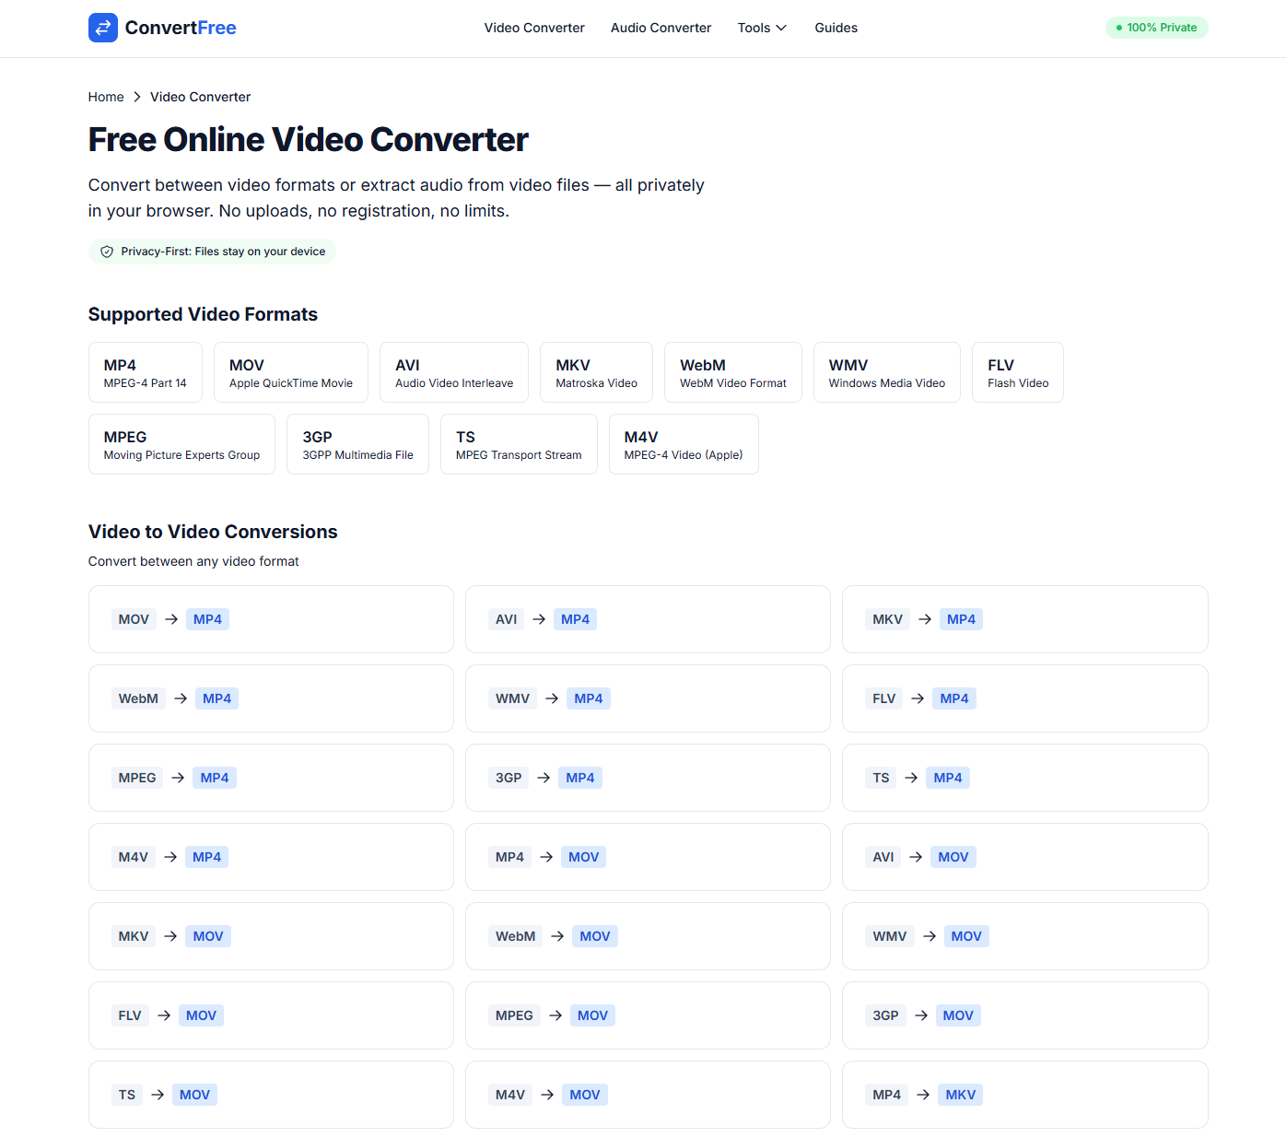Click the shield icon in the privacy badge

tap(106, 251)
